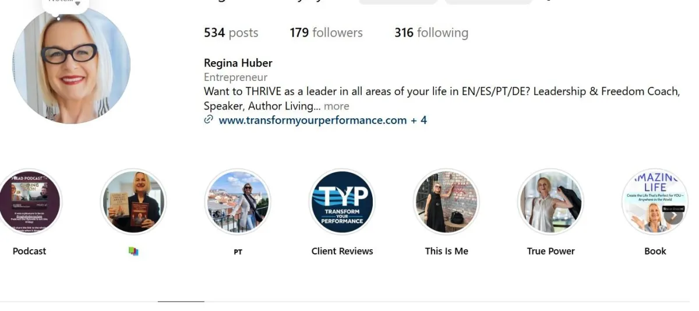Show the additional + 4 links
This screenshot has height=311, width=699.
pos(419,120)
